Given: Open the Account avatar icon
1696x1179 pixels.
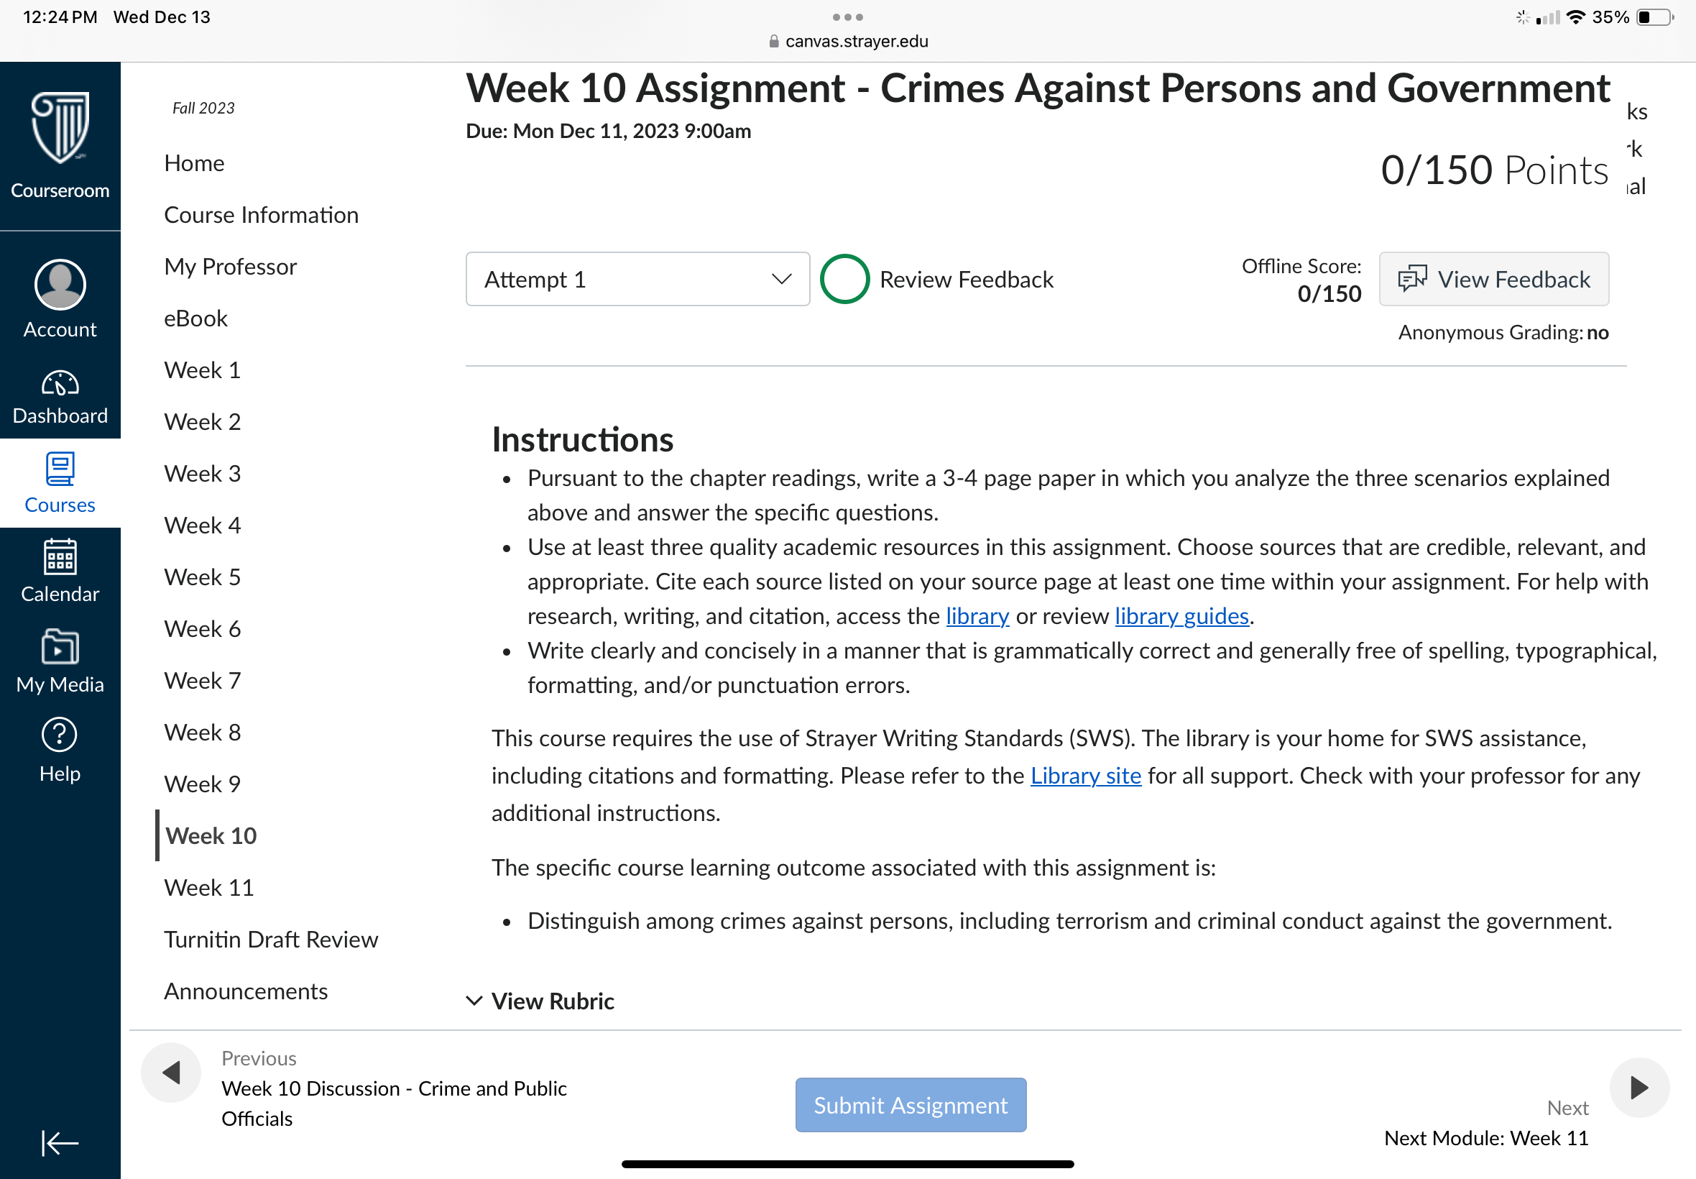Looking at the screenshot, I should (x=60, y=285).
